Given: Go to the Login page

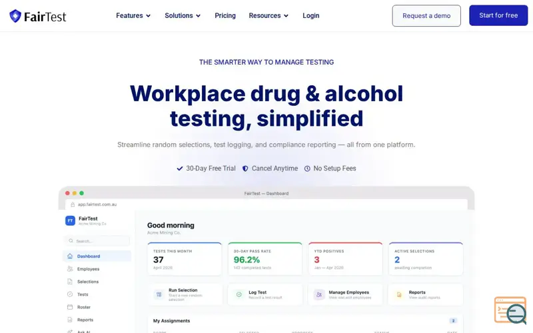Looking at the screenshot, I should click(310, 15).
